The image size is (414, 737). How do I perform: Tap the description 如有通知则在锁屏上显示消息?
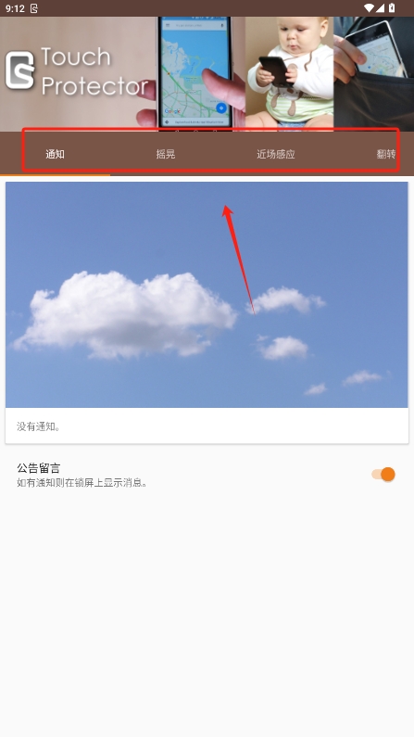(82, 483)
